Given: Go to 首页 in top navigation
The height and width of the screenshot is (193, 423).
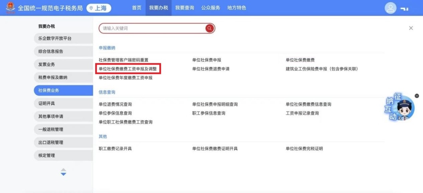Looking at the screenshot, I should [137, 8].
